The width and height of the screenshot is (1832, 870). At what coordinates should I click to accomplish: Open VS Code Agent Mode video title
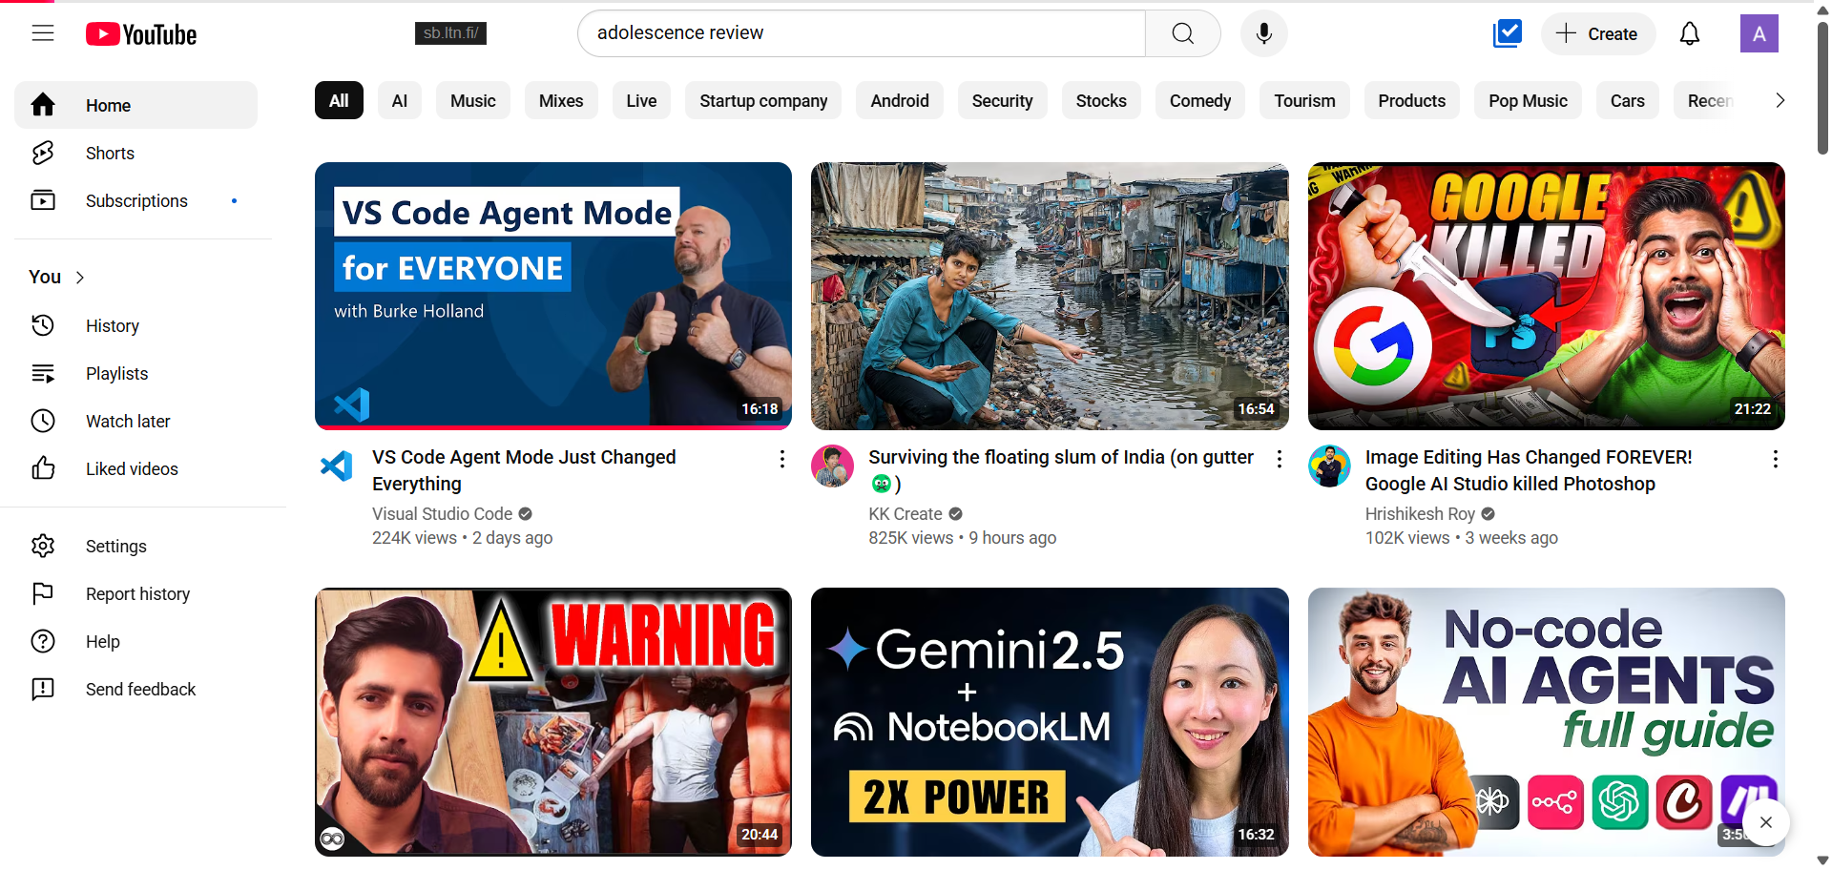pyautogui.click(x=524, y=470)
